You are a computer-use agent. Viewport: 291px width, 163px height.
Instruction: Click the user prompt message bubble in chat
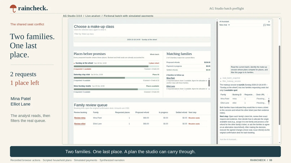(x=249, y=70)
